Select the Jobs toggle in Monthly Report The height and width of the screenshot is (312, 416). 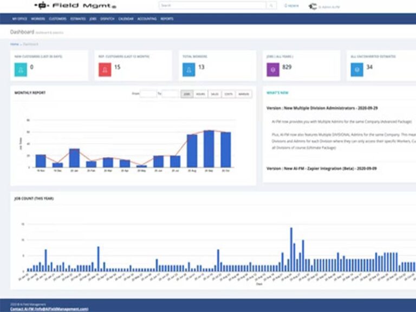click(x=187, y=94)
